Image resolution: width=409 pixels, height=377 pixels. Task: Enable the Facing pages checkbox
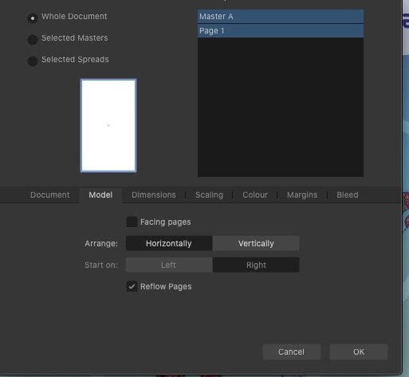coord(132,222)
